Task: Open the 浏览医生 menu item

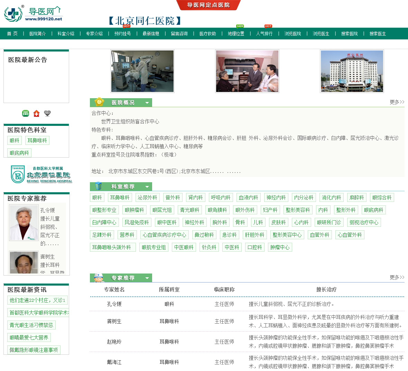Action: [321, 34]
